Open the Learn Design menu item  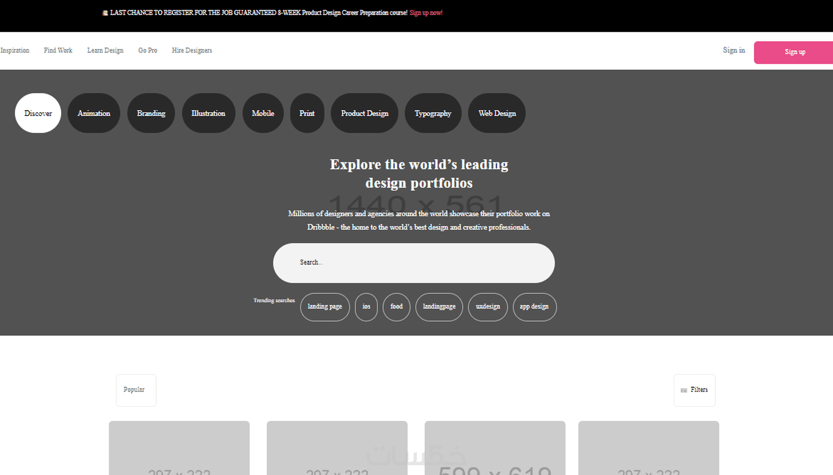coord(105,50)
